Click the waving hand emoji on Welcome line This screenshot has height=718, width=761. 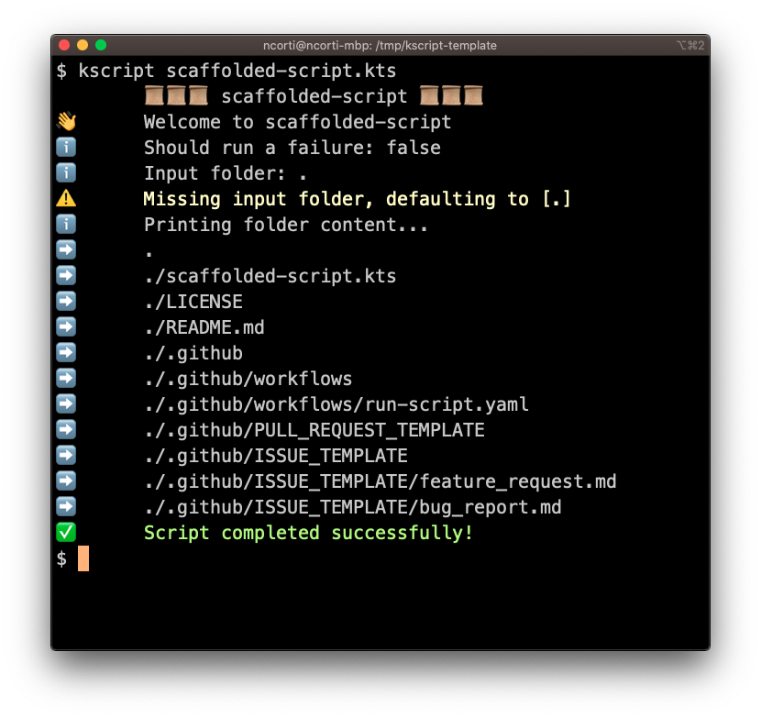coord(66,121)
